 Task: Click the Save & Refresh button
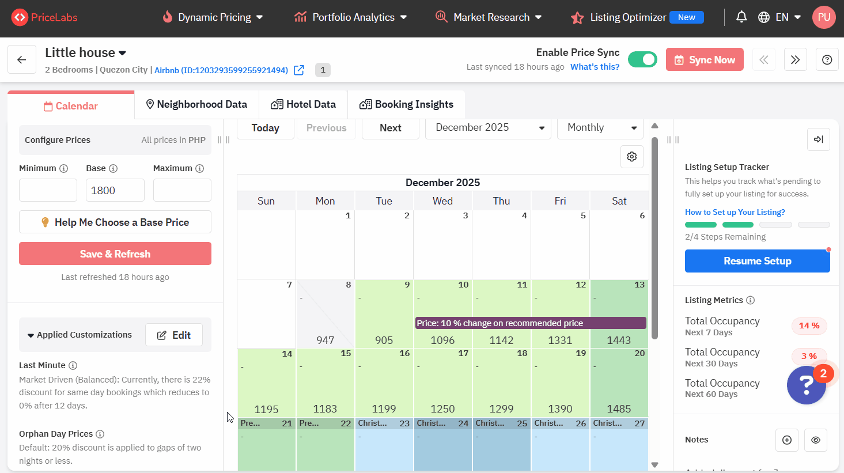coord(115,254)
